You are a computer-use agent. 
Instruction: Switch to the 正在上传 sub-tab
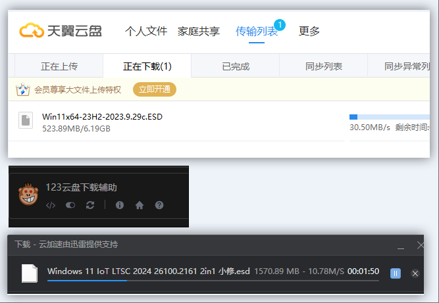point(59,66)
